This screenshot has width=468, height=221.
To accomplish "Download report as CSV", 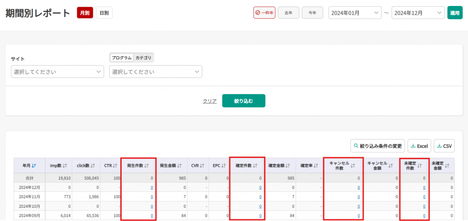I will [444, 146].
